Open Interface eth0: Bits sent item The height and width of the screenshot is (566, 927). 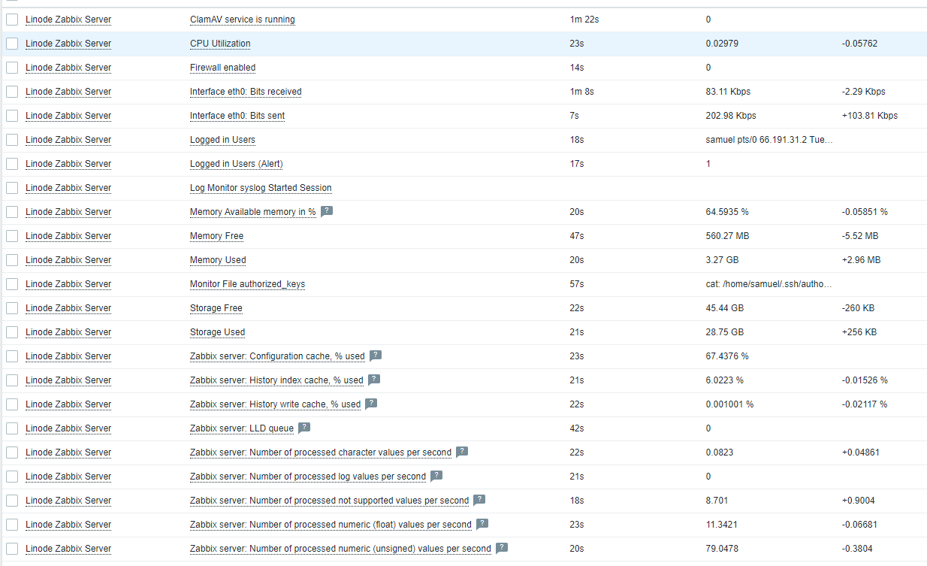coord(237,116)
